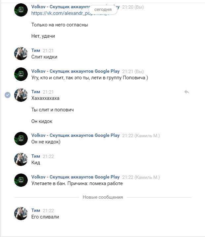Select the message "Только на него согласны"

click(x=60, y=25)
